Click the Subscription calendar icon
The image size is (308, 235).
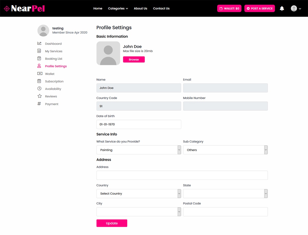point(39,81)
